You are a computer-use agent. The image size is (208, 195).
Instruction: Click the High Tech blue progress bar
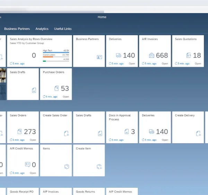point(56,52)
